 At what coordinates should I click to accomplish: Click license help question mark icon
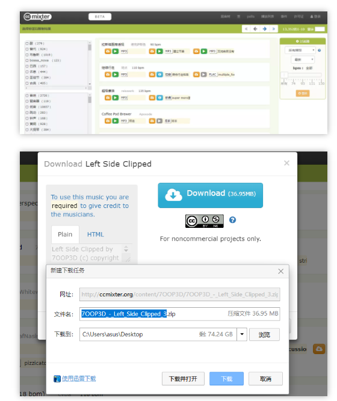coord(232,220)
